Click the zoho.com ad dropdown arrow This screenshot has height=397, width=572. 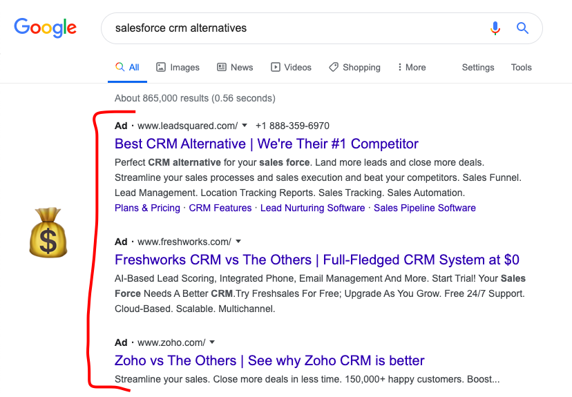(x=212, y=342)
